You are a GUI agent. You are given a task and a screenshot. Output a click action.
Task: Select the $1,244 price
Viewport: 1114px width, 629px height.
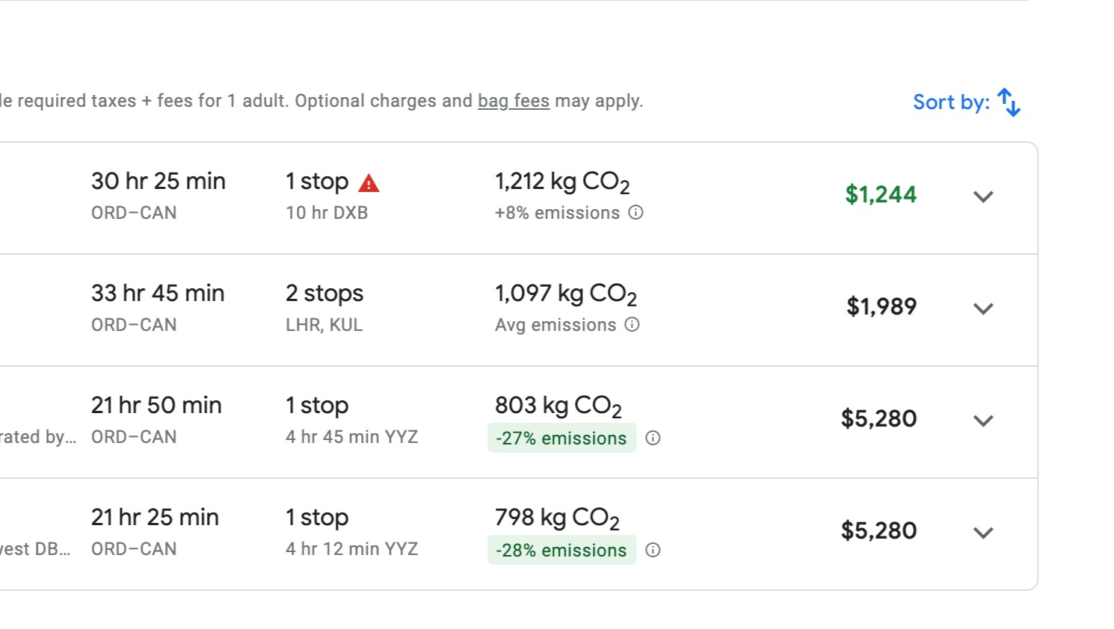(x=881, y=194)
